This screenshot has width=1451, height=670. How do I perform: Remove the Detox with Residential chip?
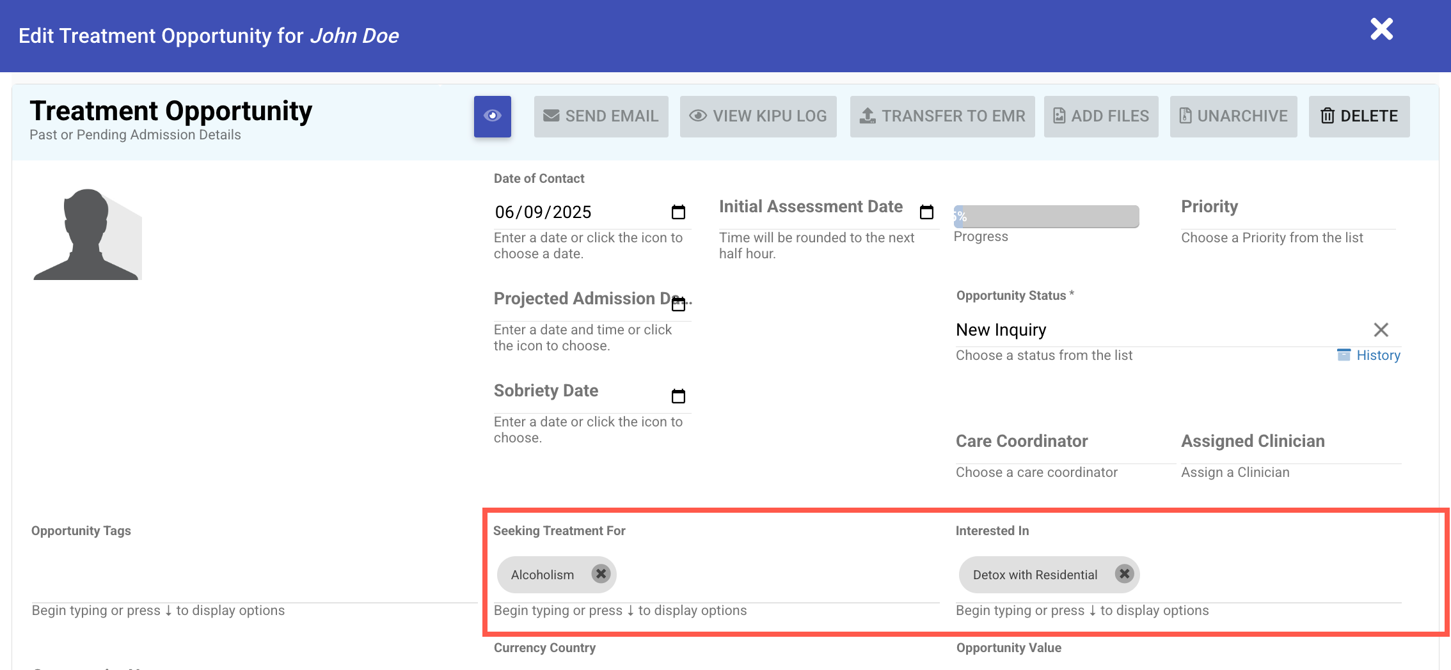(1124, 574)
